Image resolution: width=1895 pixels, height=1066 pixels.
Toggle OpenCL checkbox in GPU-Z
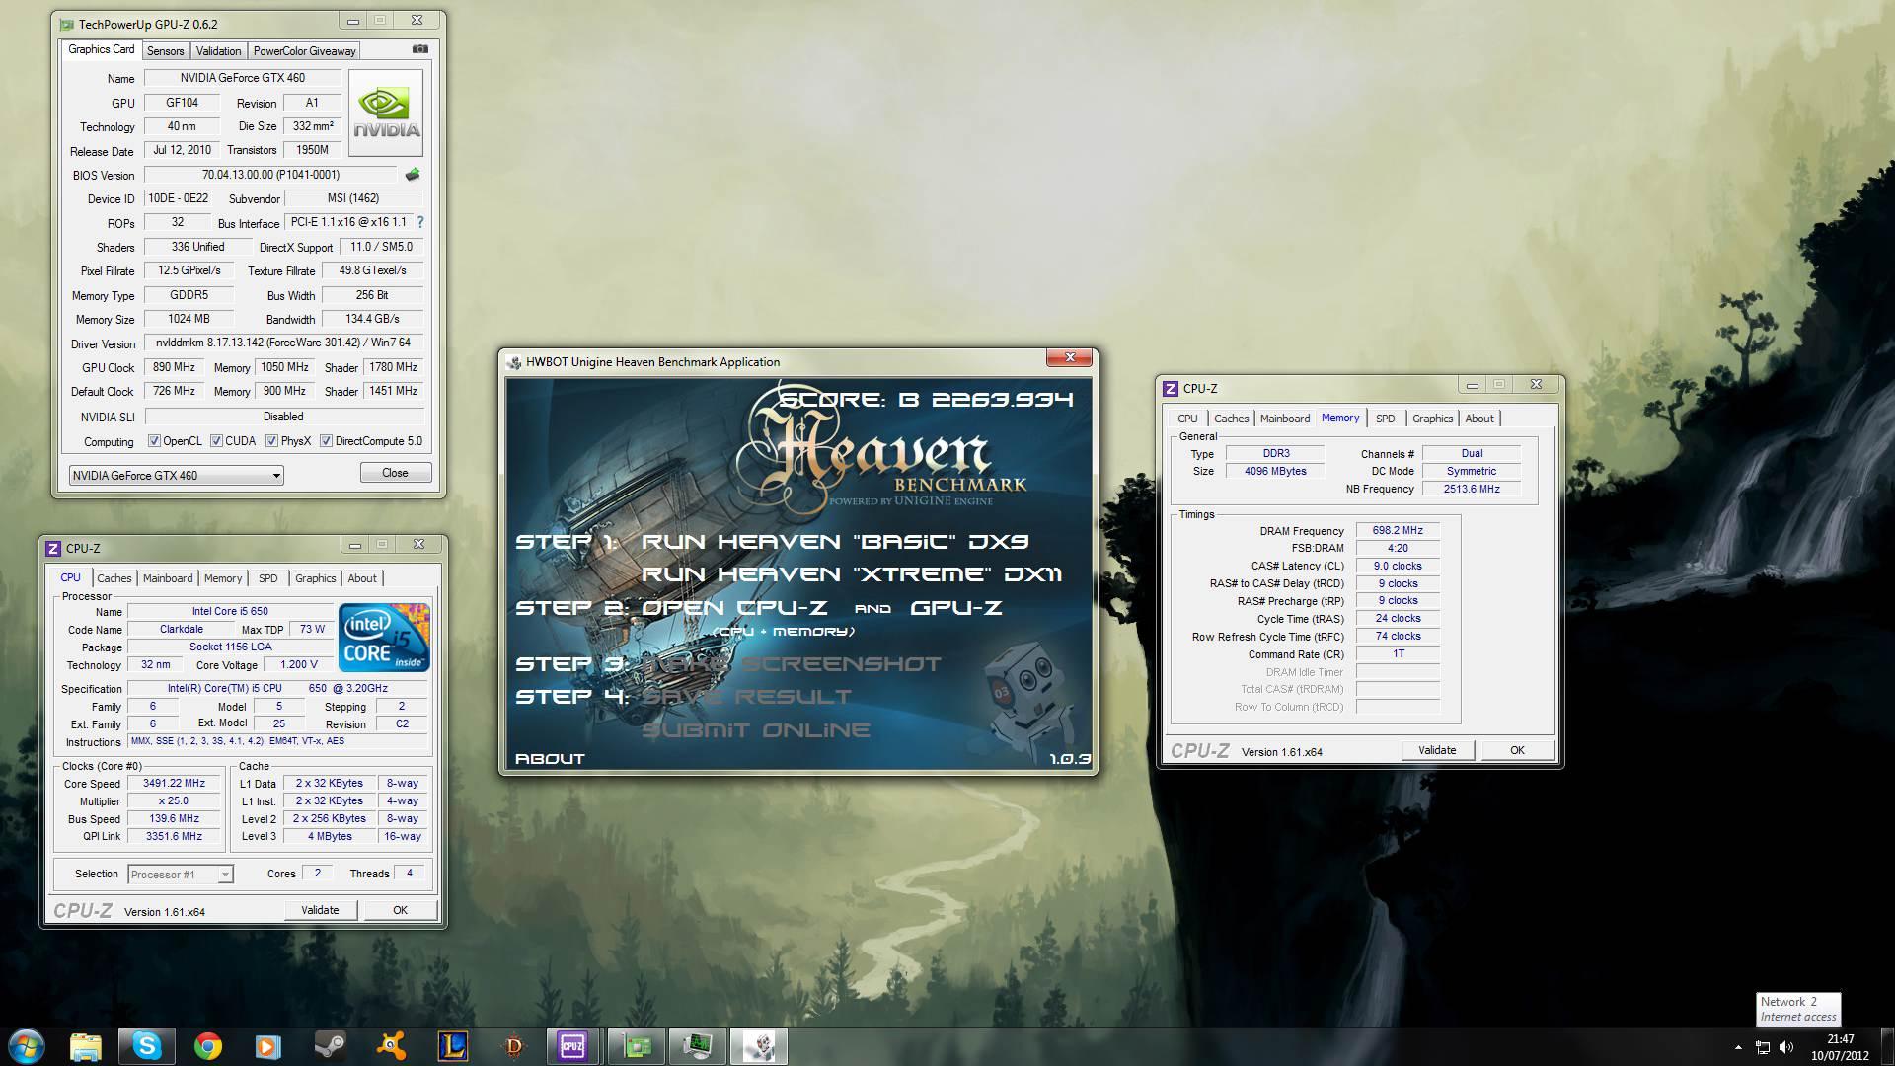154,441
